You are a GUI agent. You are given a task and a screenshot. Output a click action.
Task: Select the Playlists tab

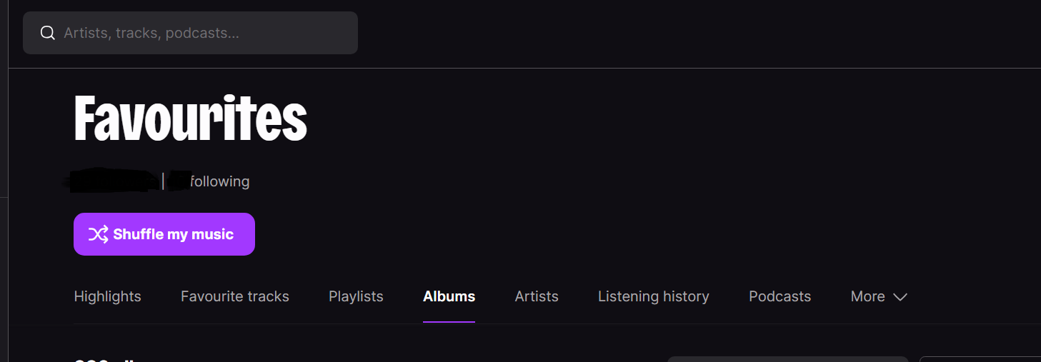[x=356, y=296]
